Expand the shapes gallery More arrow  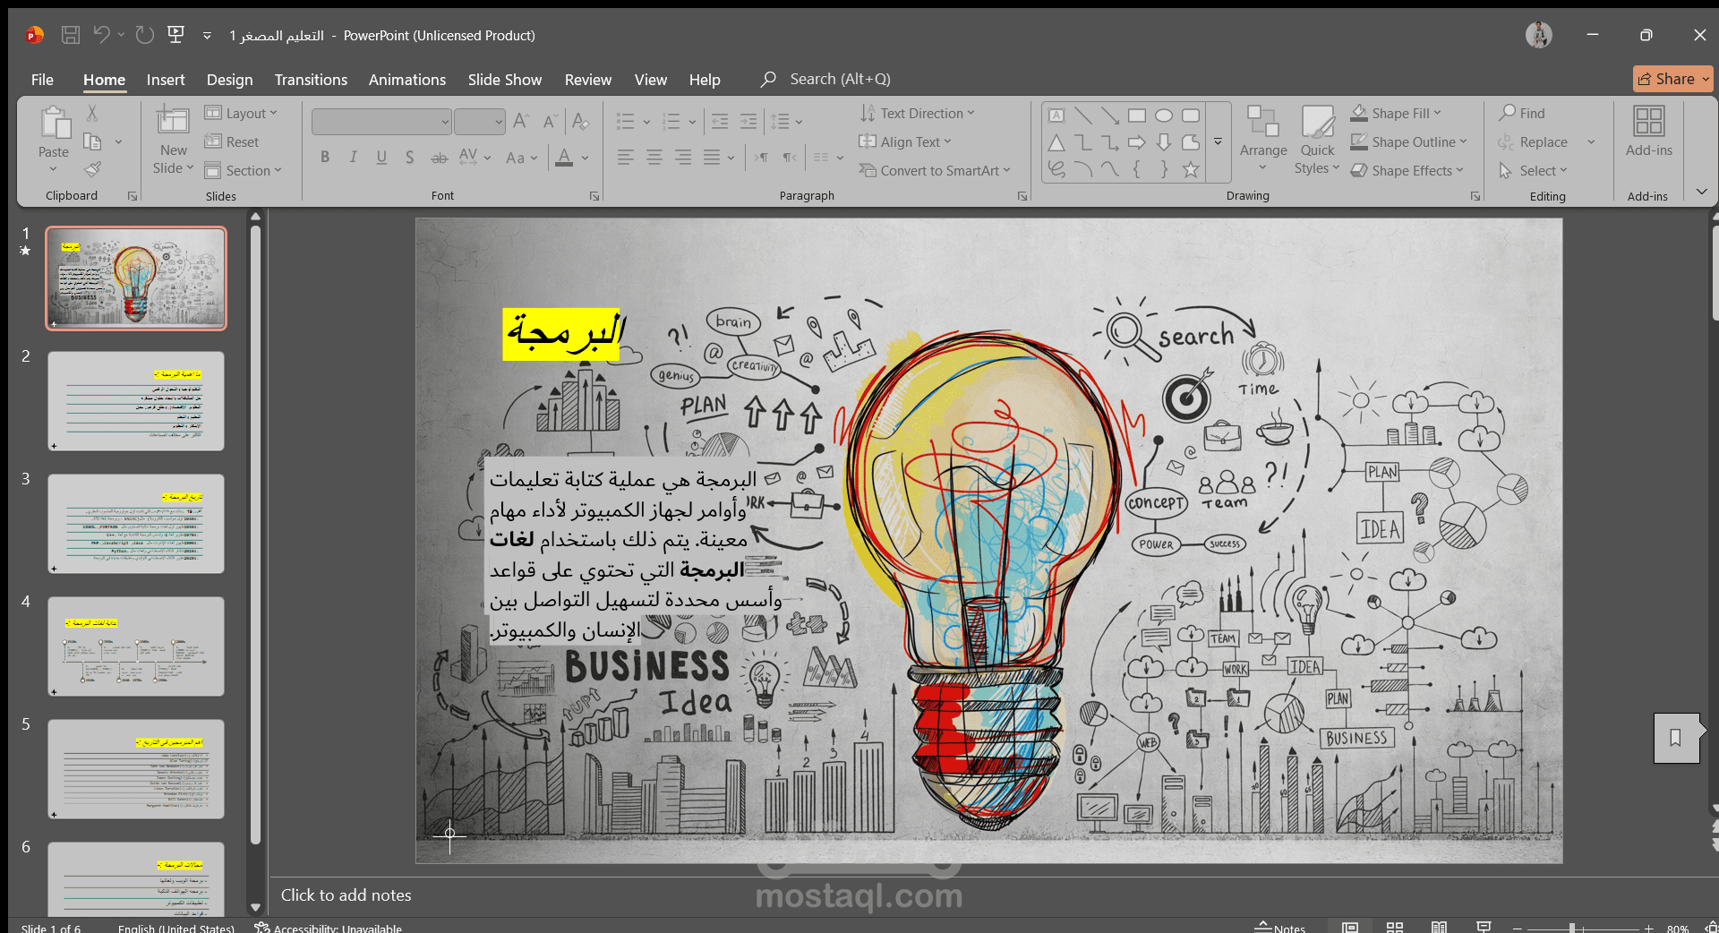[x=1218, y=141]
